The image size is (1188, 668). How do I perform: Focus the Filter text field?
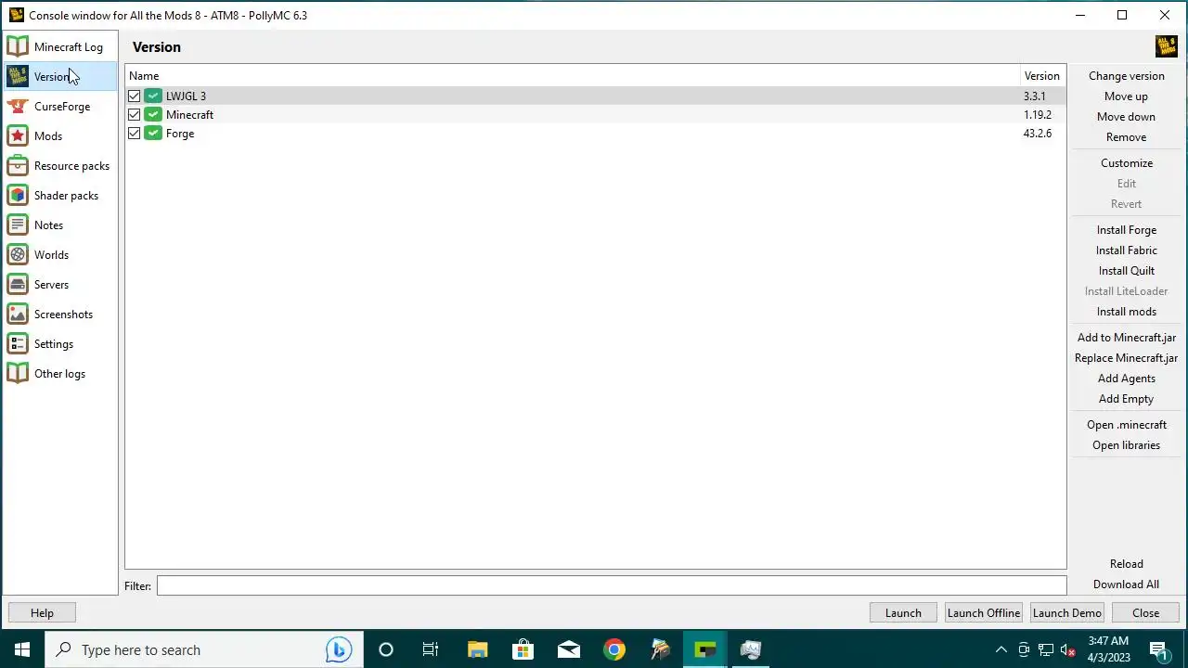pos(612,585)
